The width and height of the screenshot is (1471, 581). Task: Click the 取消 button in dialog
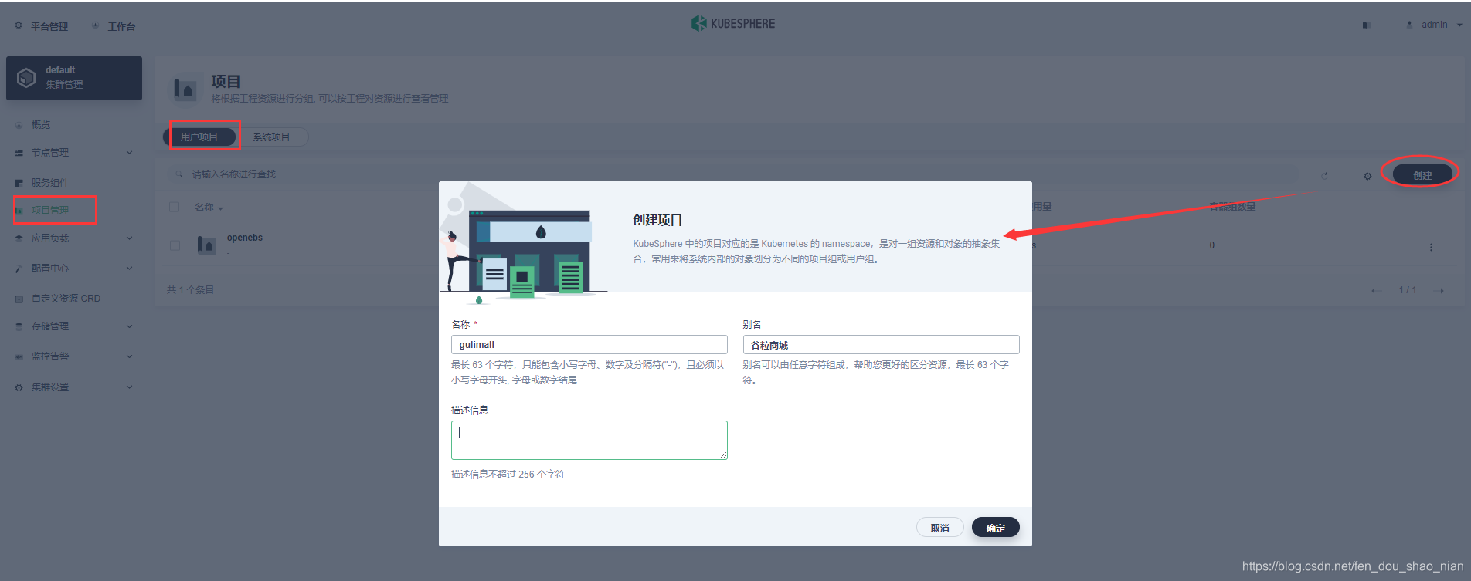939,528
